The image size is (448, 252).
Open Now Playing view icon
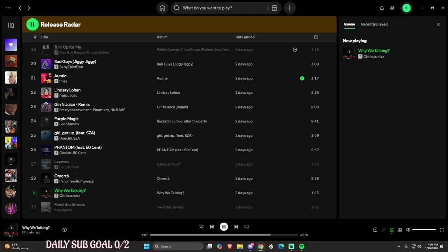[375, 230]
